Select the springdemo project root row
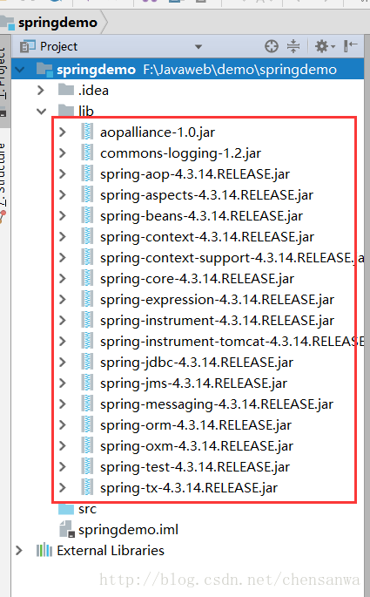The height and width of the screenshot is (597, 370). point(187,70)
